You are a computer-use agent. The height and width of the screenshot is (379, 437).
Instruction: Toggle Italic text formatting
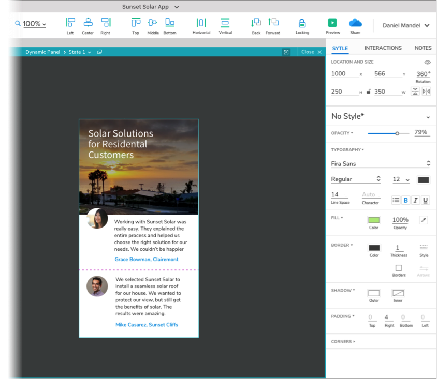click(x=416, y=200)
